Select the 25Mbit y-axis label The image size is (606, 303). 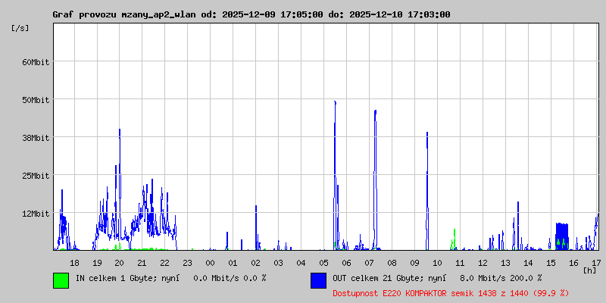point(36,176)
